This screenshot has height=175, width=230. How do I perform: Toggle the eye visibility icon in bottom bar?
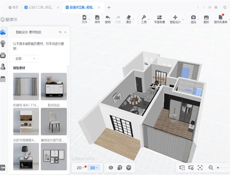(111, 168)
